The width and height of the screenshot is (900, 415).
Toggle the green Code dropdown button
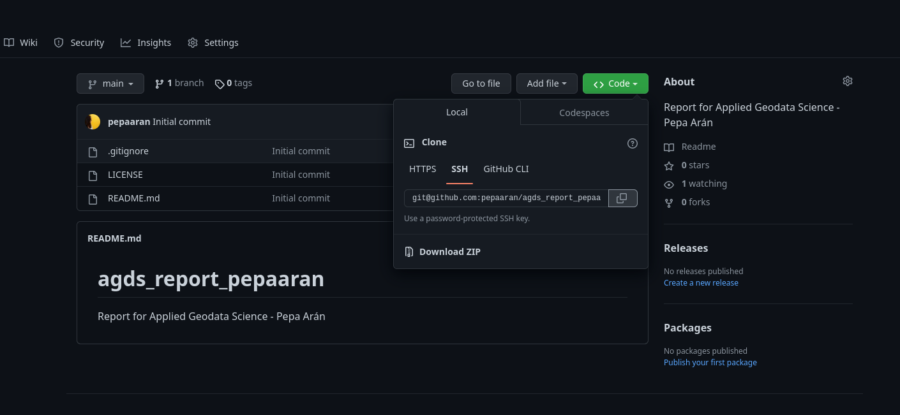(x=615, y=84)
